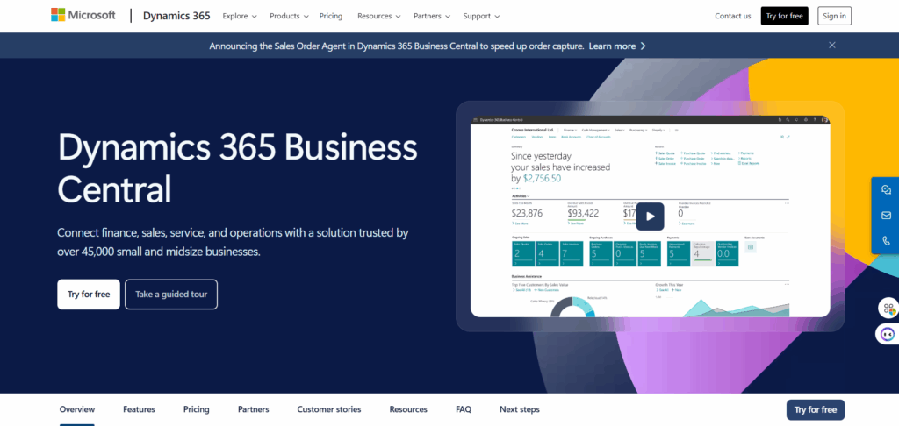Open the Resources tab in bottom bar
Viewport: 899px width, 426px height.
pyautogui.click(x=408, y=409)
